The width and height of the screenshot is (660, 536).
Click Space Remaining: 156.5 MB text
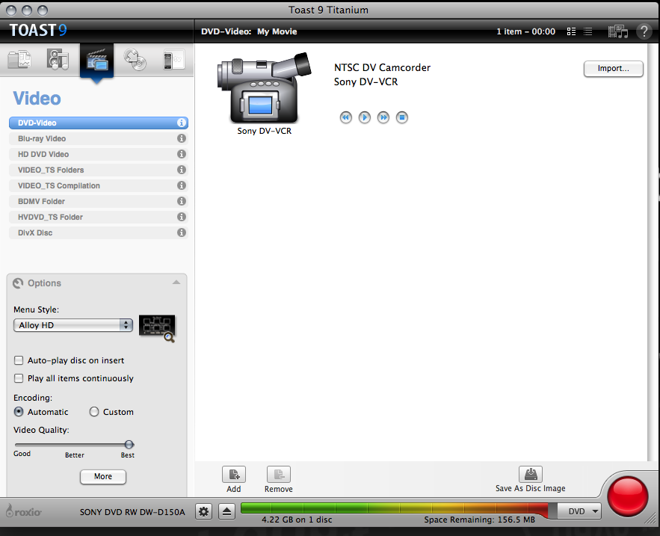click(479, 520)
